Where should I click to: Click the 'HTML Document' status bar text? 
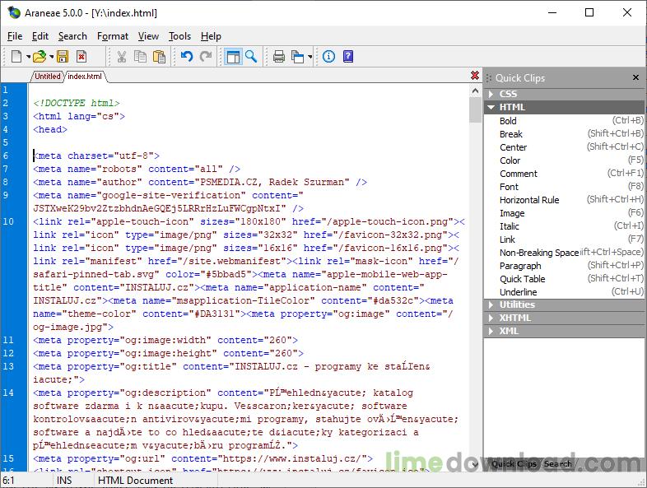(135, 481)
